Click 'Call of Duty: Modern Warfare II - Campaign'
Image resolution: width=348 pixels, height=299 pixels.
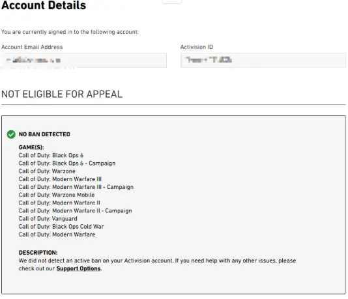(75, 210)
